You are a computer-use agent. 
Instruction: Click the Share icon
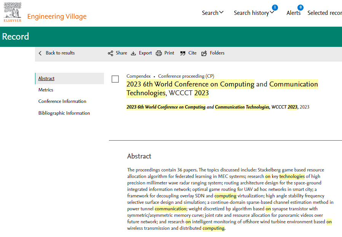coord(110,53)
